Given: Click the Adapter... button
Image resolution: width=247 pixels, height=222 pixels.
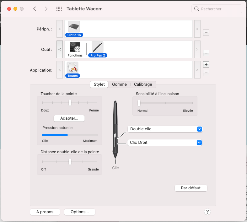Looking at the screenshot, I should click(x=69, y=118).
